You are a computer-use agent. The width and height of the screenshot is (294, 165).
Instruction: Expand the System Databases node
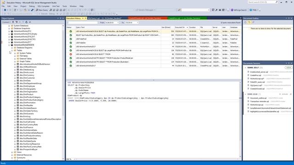pyautogui.click(x=9, y=26)
